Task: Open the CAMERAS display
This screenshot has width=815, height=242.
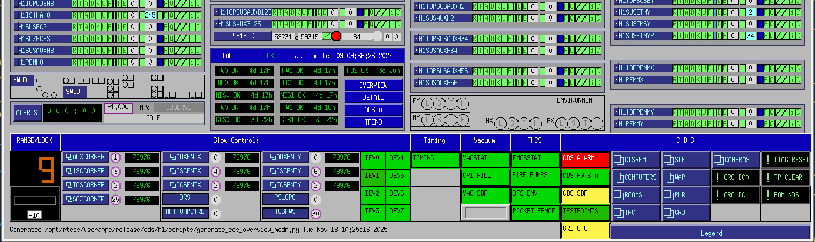Action: pyautogui.click(x=734, y=160)
